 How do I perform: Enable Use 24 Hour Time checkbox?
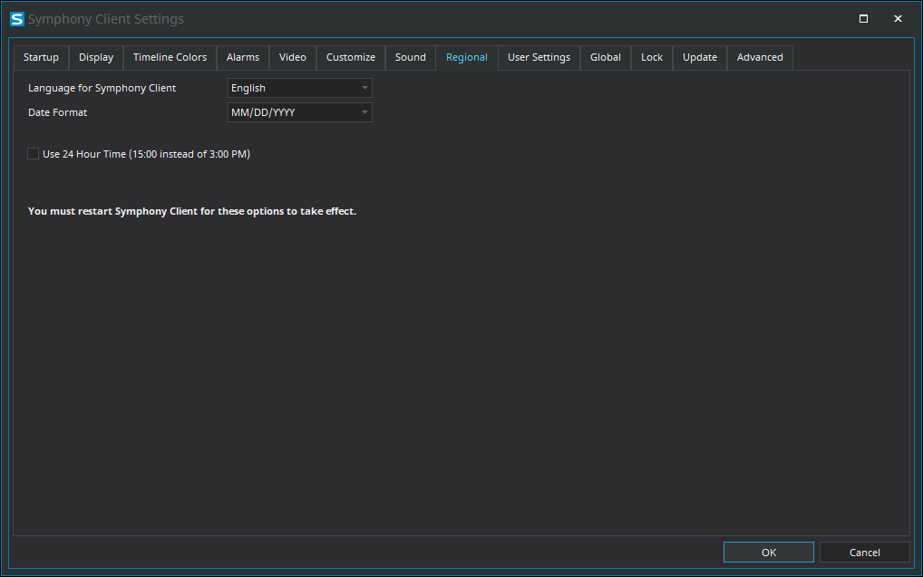pyautogui.click(x=33, y=154)
